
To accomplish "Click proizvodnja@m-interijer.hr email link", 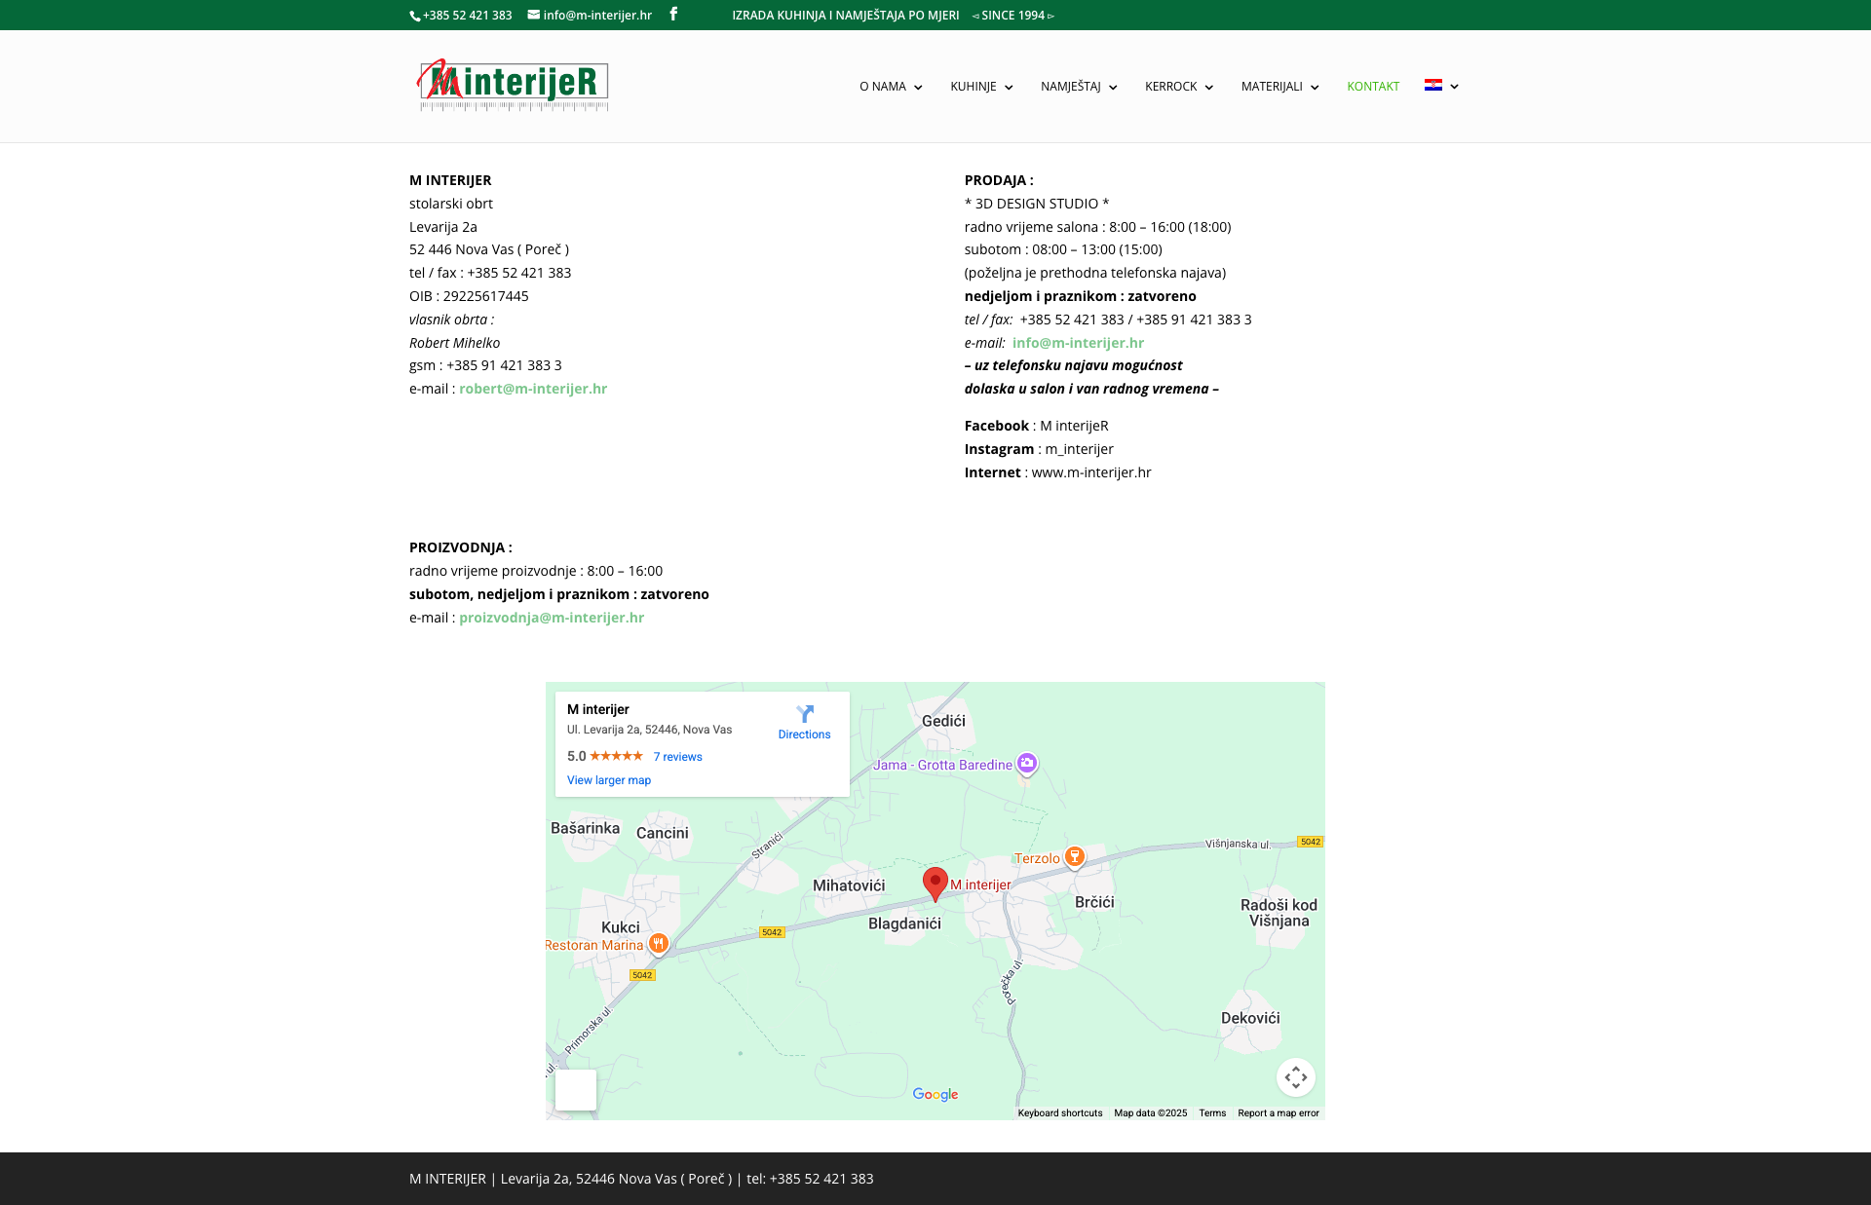I will tap(552, 618).
